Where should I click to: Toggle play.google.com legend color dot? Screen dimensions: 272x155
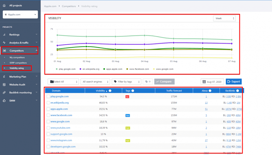[57, 69]
